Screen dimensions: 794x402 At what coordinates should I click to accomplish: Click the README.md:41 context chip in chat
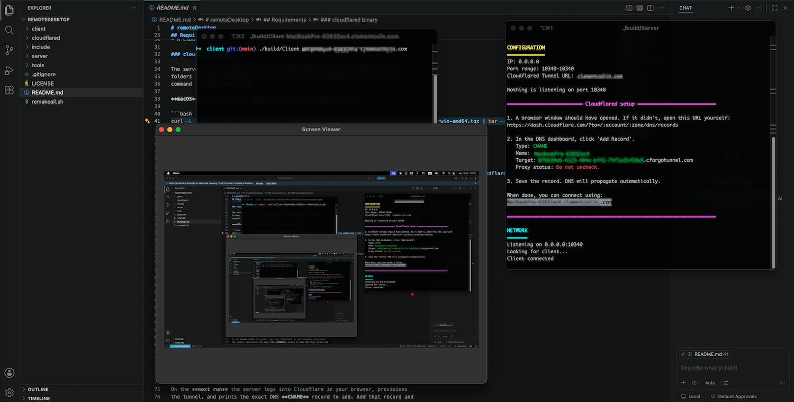click(705, 354)
